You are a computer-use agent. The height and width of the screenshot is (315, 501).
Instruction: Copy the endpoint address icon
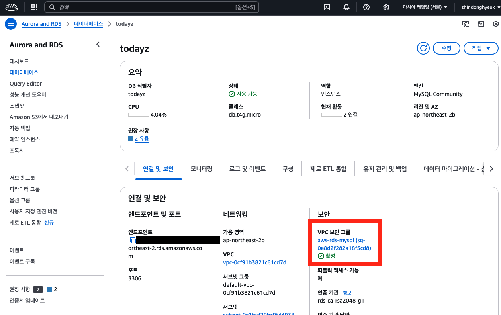point(133,240)
